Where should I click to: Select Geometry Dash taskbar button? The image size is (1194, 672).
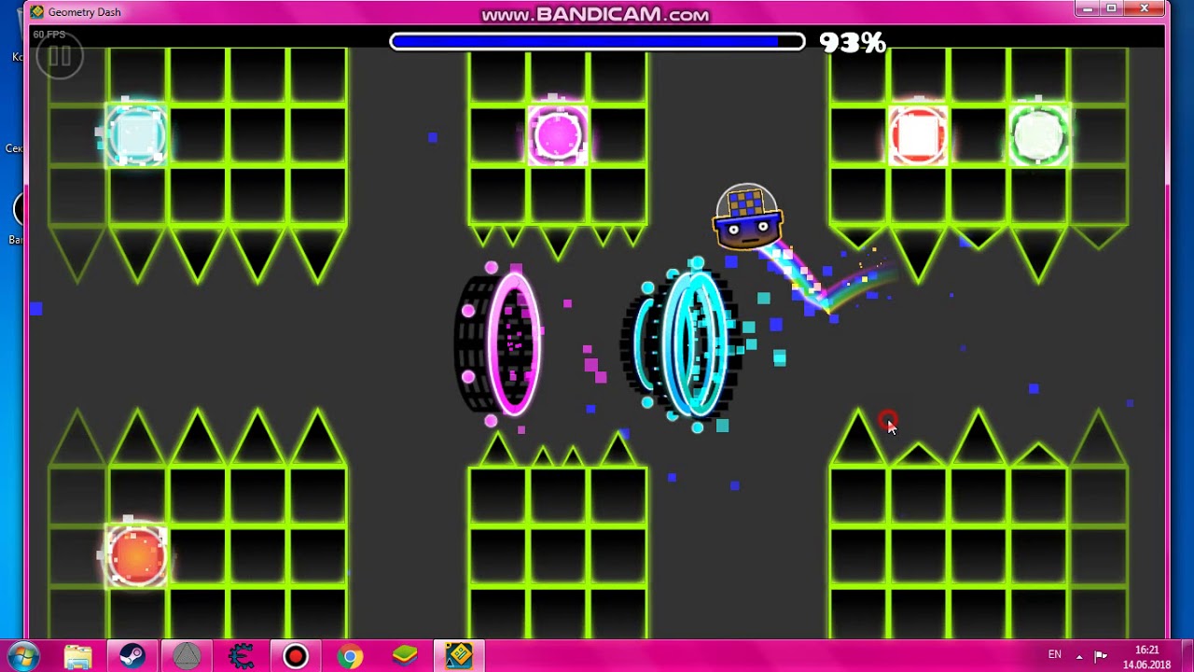(x=458, y=657)
